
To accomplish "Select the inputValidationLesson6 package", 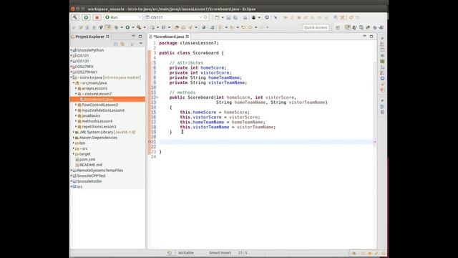I will coord(103,110).
